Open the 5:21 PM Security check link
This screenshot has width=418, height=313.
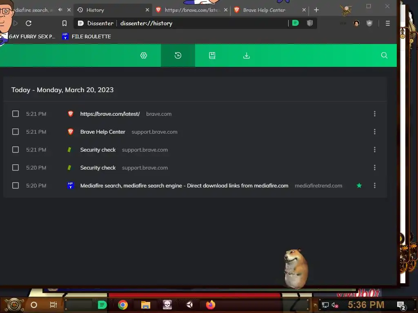click(98, 150)
